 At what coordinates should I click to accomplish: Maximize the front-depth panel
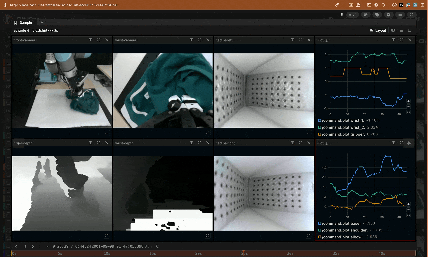point(99,143)
